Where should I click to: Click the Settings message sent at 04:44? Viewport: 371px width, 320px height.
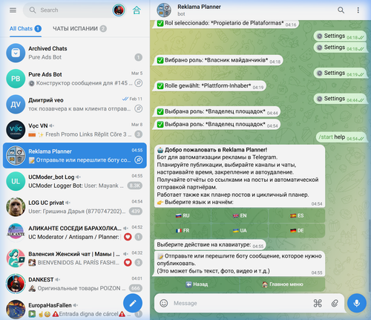340,99
